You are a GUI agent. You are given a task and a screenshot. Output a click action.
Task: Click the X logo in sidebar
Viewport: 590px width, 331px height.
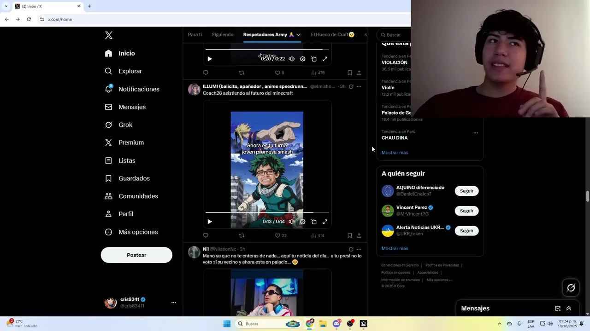[109, 35]
